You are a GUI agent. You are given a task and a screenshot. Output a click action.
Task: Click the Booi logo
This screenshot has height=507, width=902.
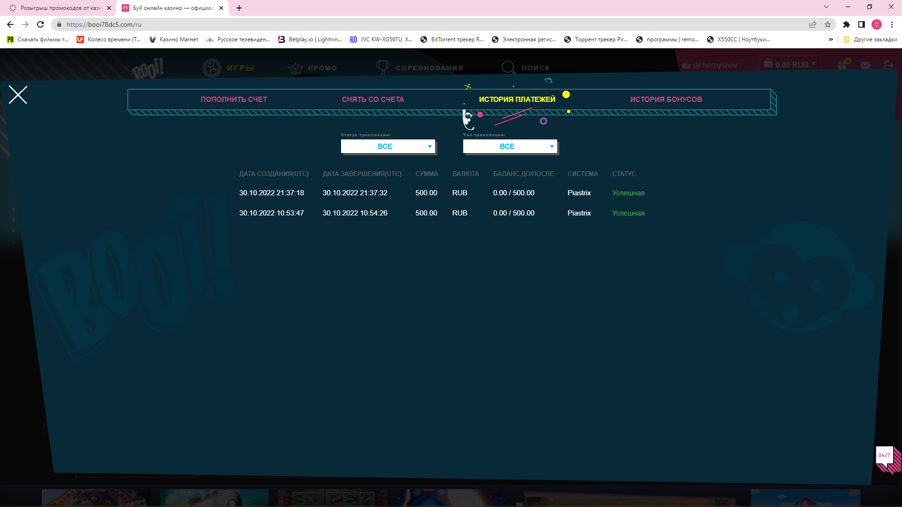pos(148,69)
